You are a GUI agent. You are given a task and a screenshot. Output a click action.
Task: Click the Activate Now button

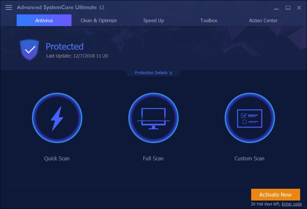click(x=275, y=195)
